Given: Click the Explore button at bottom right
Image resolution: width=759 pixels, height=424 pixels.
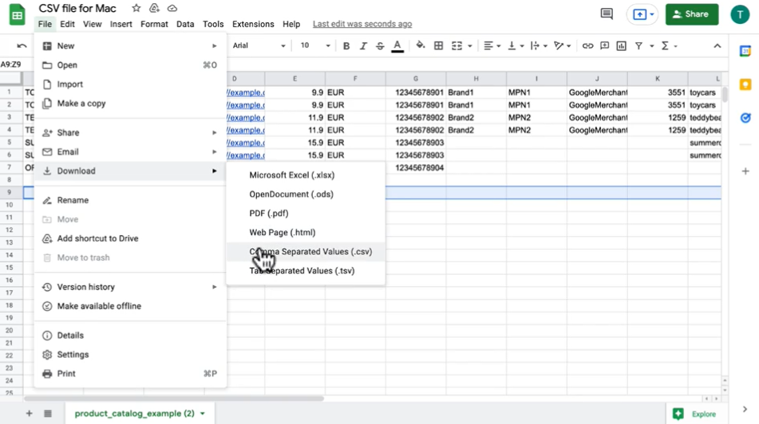Looking at the screenshot, I should (x=695, y=414).
